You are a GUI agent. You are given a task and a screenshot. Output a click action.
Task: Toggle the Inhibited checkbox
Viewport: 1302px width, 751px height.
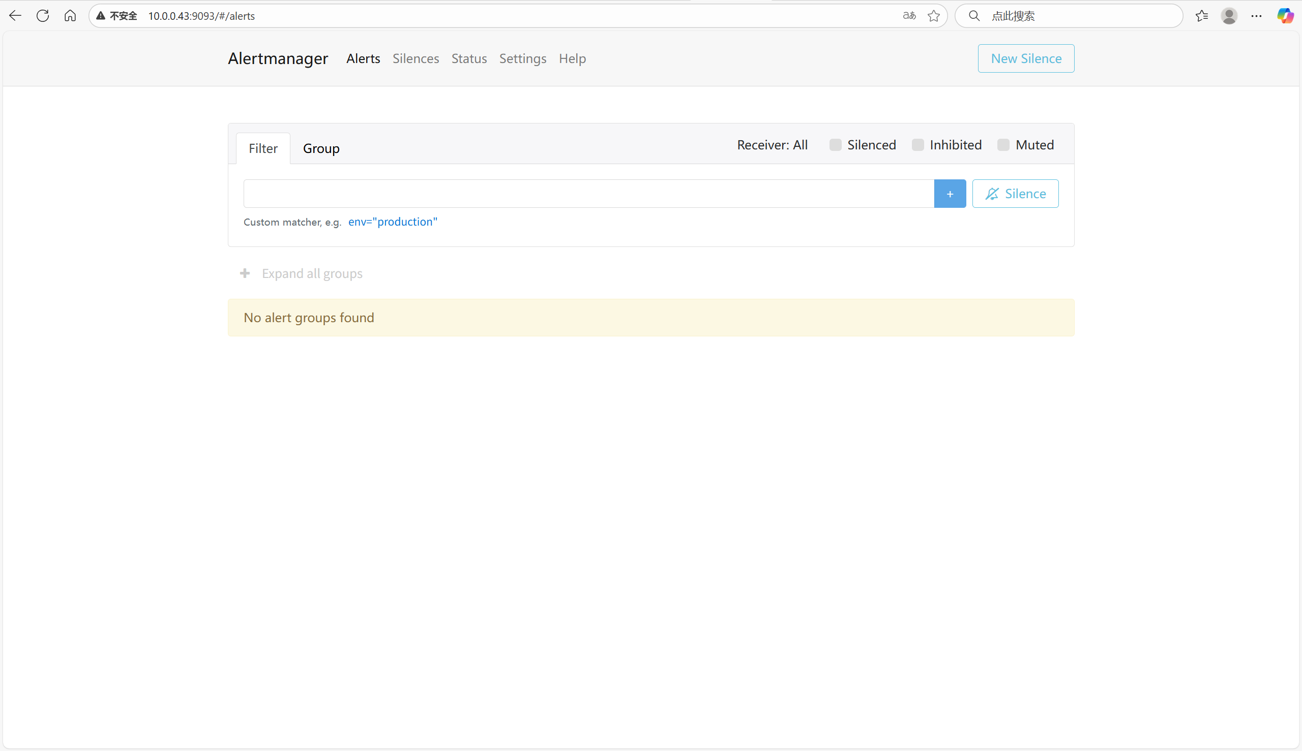tap(918, 145)
